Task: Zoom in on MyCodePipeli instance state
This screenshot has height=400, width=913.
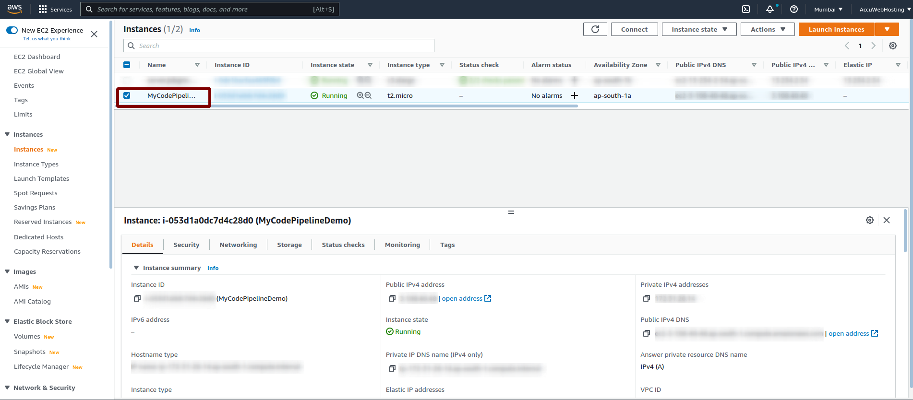Action: coord(360,95)
